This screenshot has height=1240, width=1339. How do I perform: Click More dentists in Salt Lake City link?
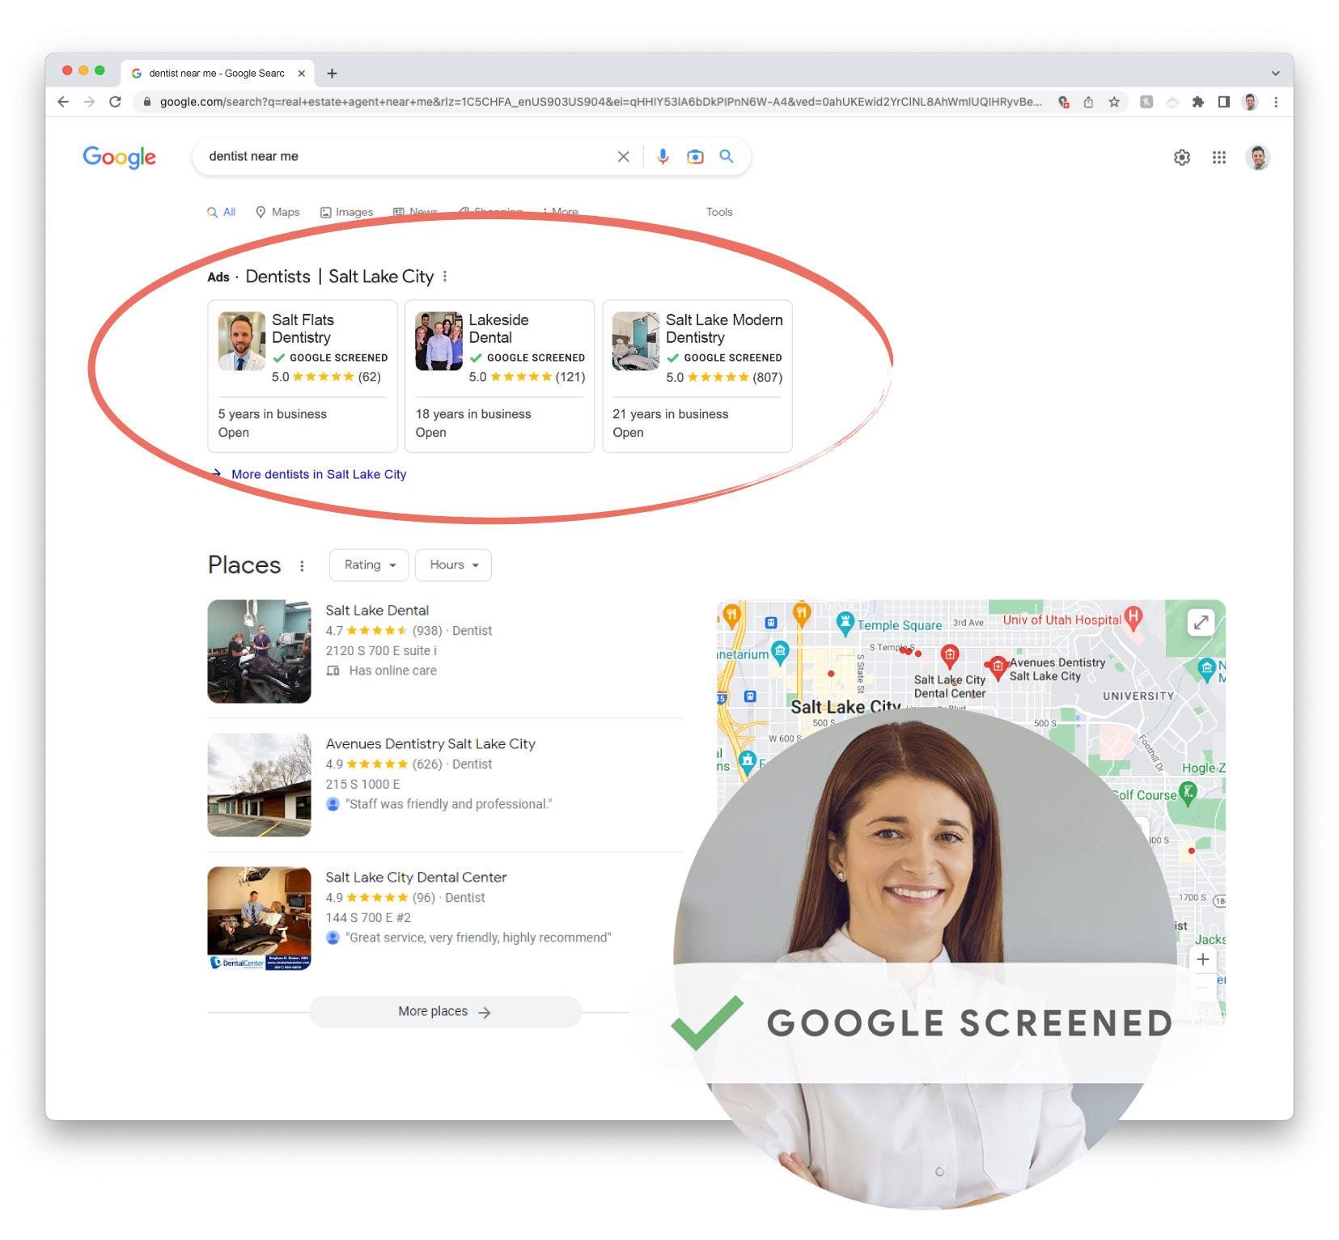pyautogui.click(x=318, y=474)
